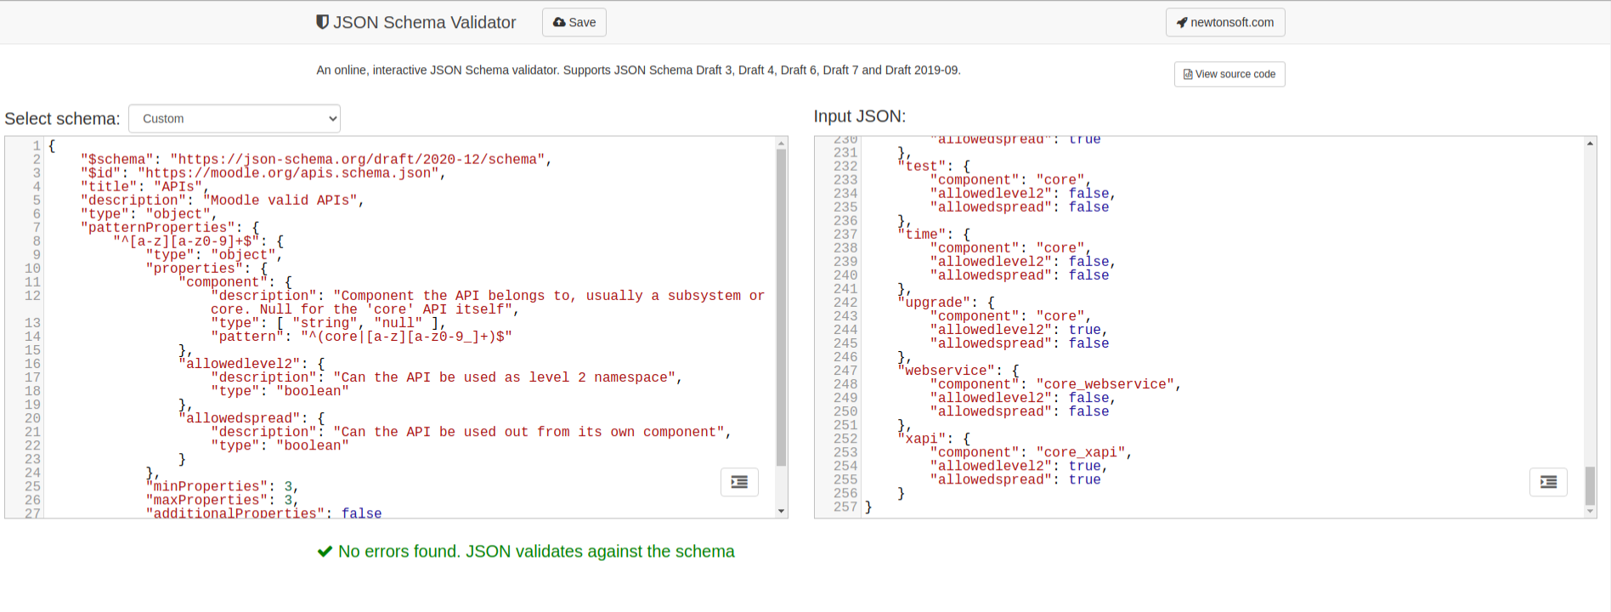Click the "time" key in input JSON

922,235
